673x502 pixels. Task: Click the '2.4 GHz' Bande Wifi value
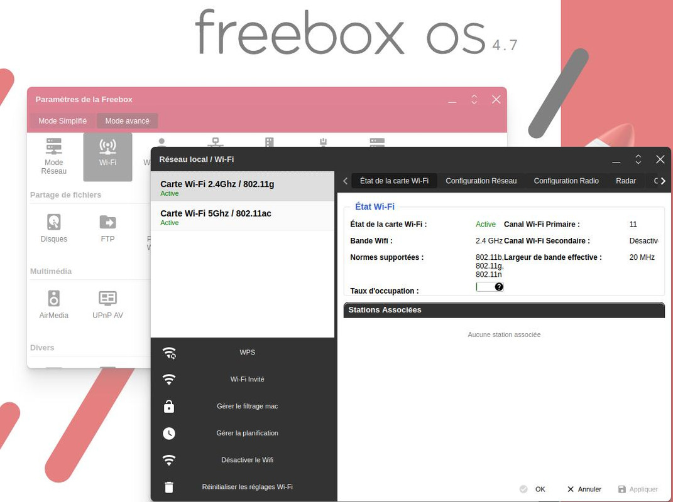click(489, 241)
